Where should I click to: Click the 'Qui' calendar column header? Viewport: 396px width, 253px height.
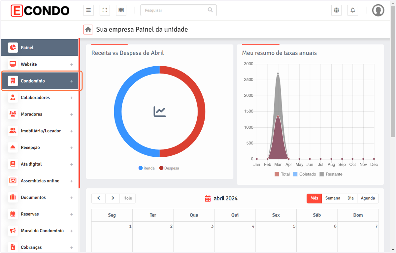click(x=235, y=215)
